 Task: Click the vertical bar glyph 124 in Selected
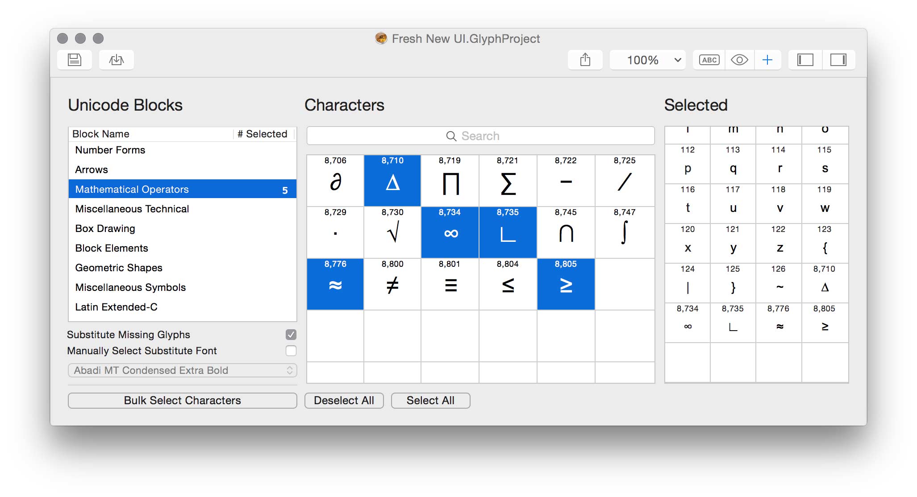point(688,283)
